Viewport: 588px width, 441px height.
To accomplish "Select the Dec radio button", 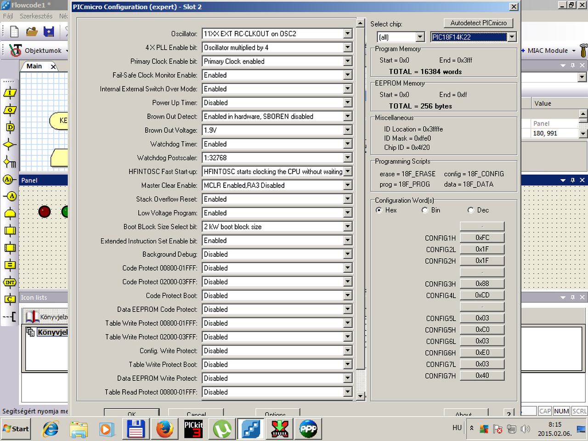I will (x=471, y=210).
